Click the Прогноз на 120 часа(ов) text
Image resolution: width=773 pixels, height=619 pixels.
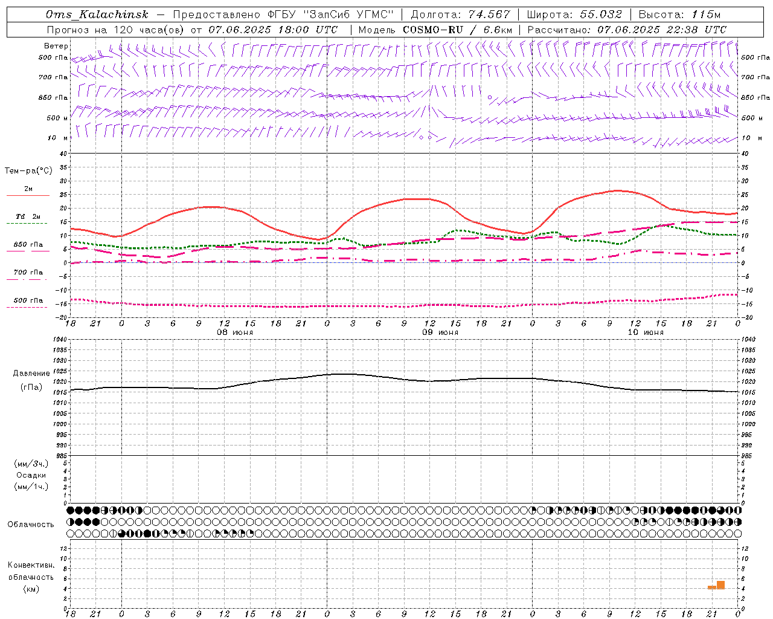(116, 30)
